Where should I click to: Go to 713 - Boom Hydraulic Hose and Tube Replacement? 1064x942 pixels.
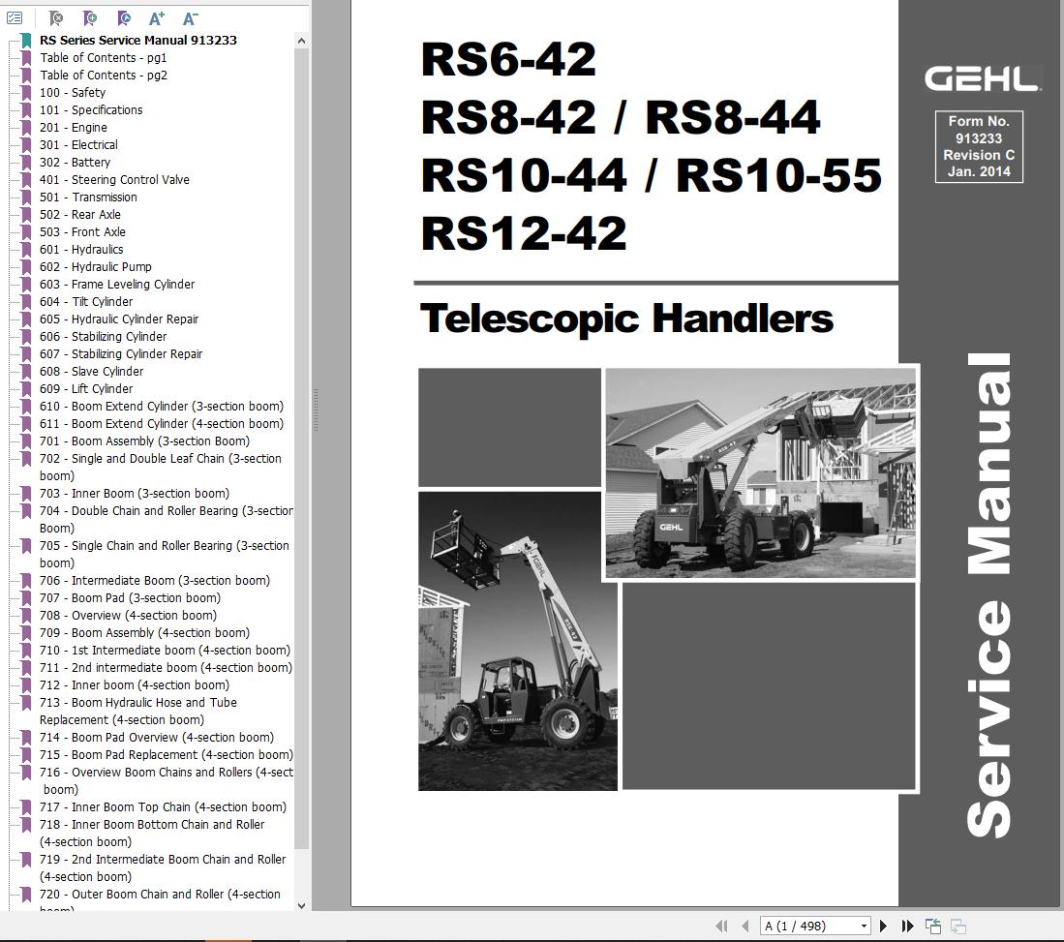point(138,712)
